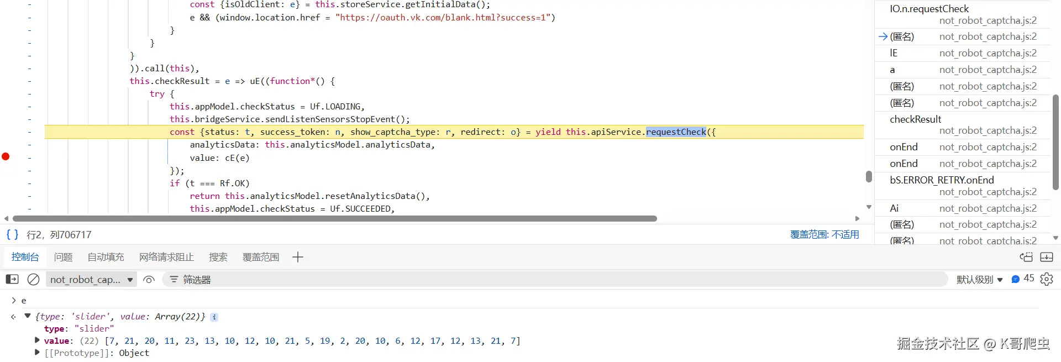Switch to the 控制台 tab
Viewport: 1061px width, 362px height.
tap(25, 257)
